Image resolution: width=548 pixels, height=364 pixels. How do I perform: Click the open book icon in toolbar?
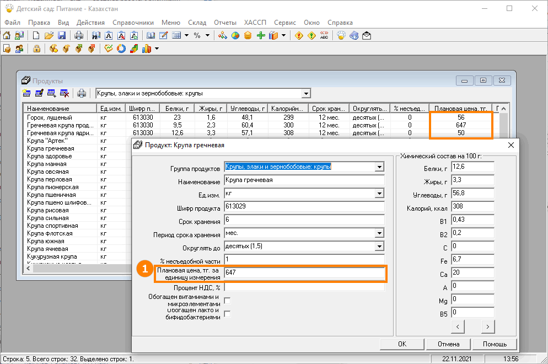pyautogui.click(x=151, y=35)
